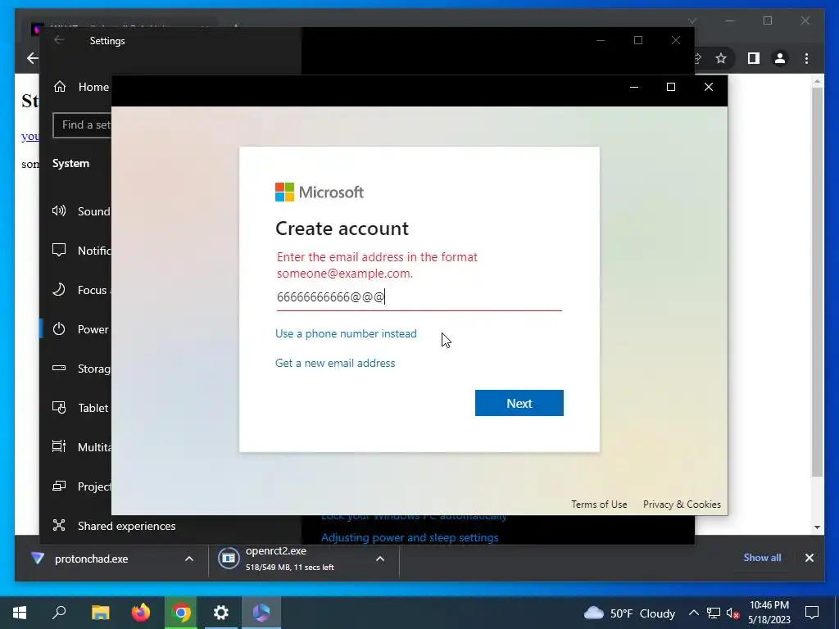Select Tablet in Settings sidebar
The width and height of the screenshot is (839, 629).
pyautogui.click(x=82, y=408)
